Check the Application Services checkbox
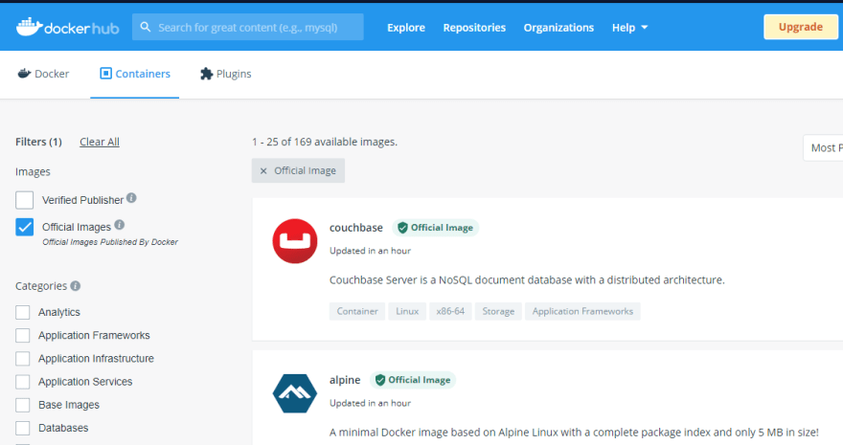The height and width of the screenshot is (445, 843). tap(23, 382)
